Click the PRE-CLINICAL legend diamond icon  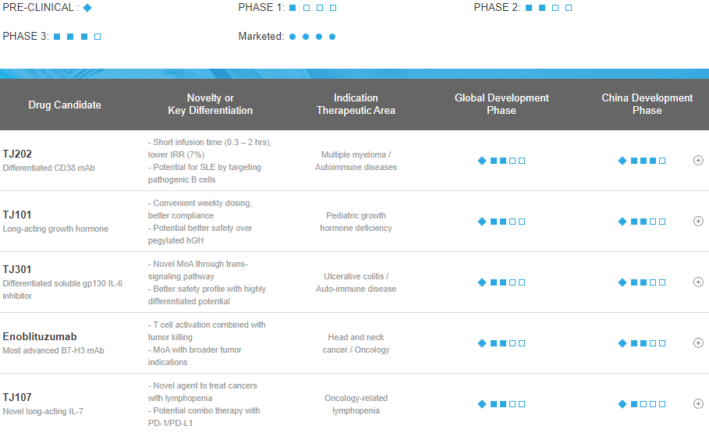click(87, 8)
